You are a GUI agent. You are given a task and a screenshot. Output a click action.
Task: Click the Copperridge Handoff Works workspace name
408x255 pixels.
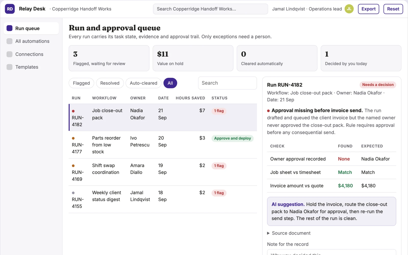click(x=82, y=9)
